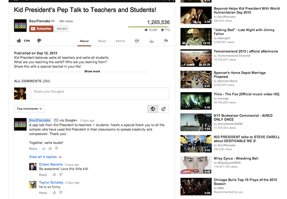Thumbs up Taylor Gulasky's reply
Image resolution: width=287 pixels, height=199 pixels.
point(54,192)
